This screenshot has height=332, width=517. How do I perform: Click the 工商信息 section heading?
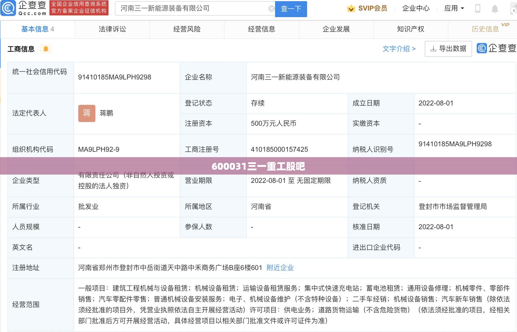click(x=21, y=49)
